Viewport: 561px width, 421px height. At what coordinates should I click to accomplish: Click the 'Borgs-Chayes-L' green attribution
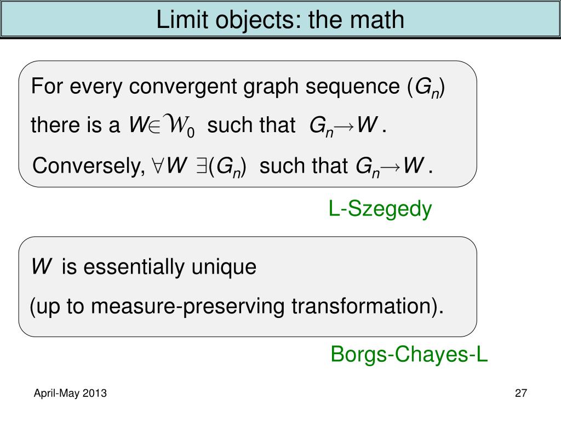(409, 354)
